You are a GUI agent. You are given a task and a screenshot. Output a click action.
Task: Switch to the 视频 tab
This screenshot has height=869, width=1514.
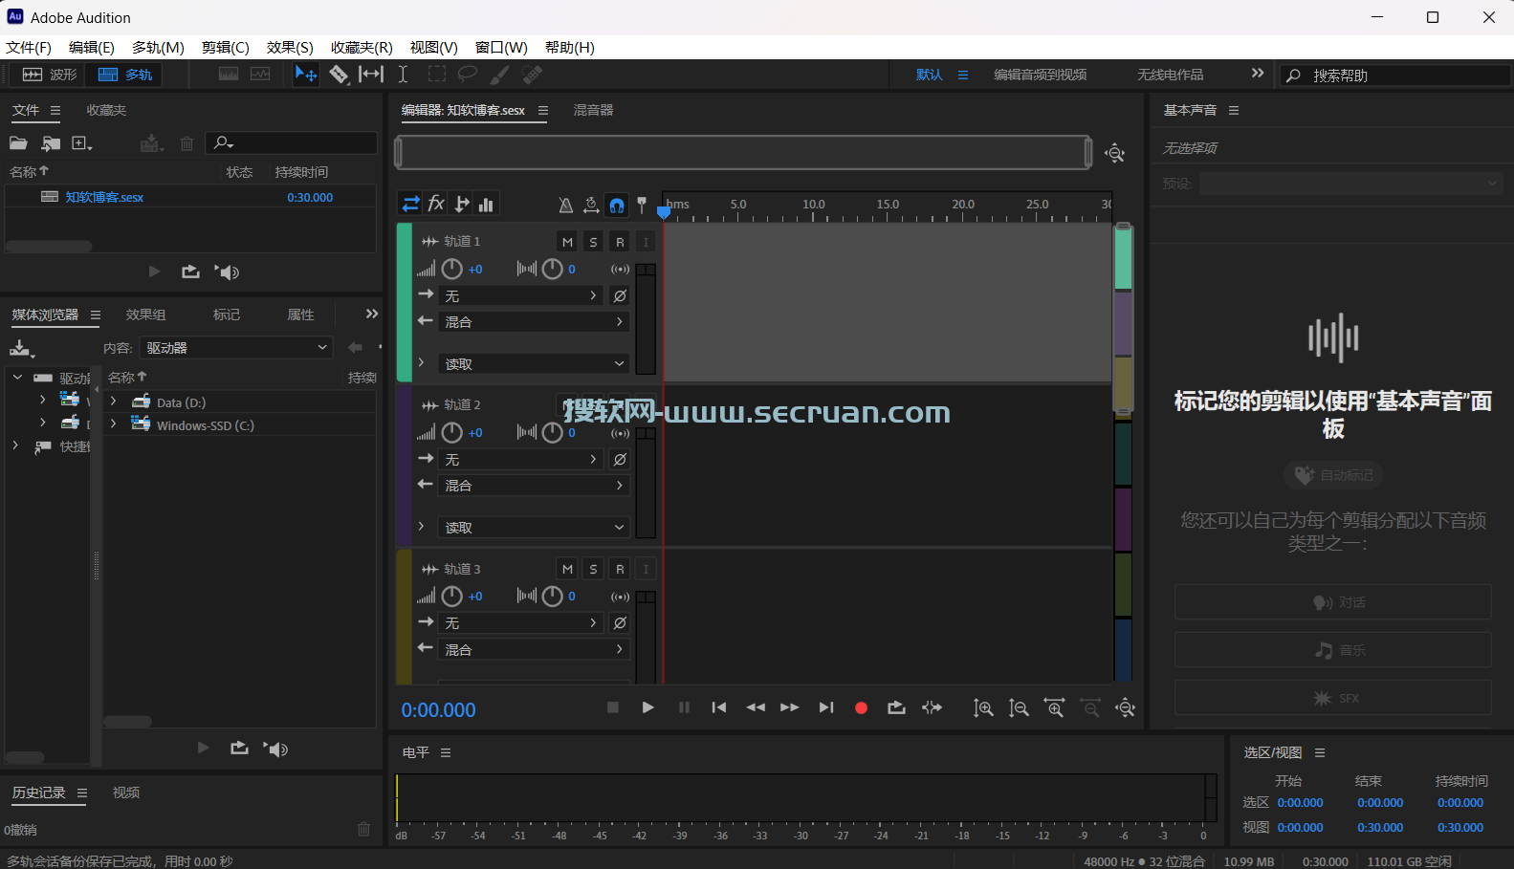point(126,793)
